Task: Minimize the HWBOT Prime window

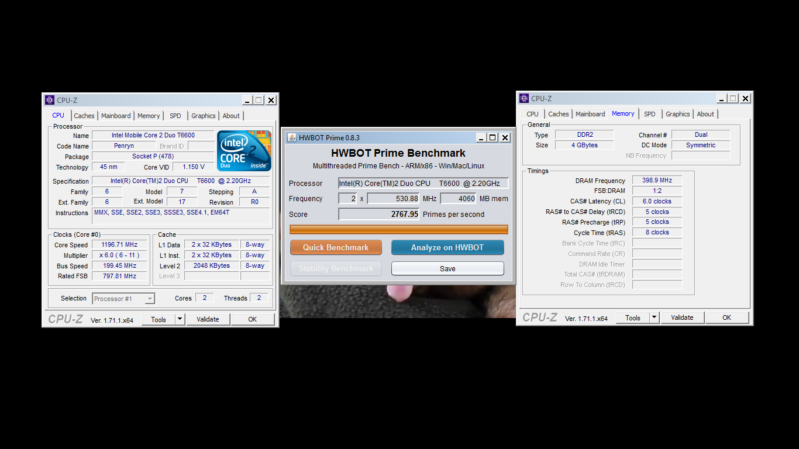Action: pyautogui.click(x=481, y=138)
